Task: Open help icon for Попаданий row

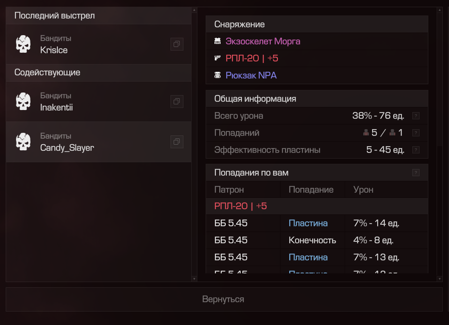Action: (x=416, y=133)
